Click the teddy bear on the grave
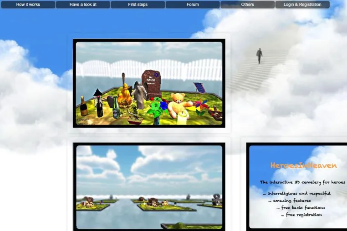347x231 pixels. point(179,105)
